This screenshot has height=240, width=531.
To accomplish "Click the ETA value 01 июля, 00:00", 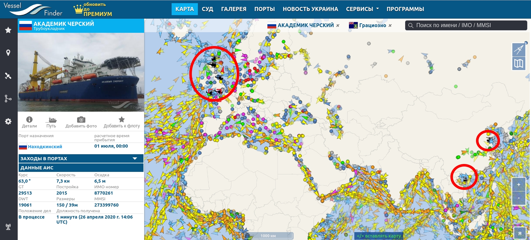I will tap(111, 146).
